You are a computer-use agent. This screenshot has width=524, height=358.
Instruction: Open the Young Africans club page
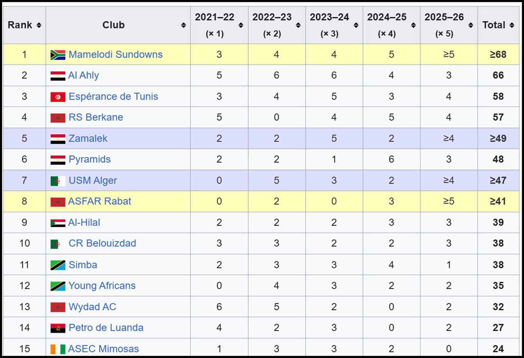[103, 285]
